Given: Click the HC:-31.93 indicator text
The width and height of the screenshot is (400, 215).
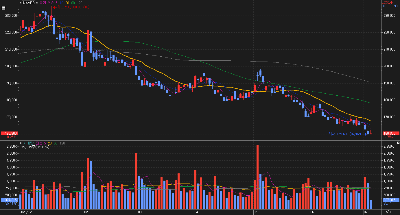Looking at the screenshot, I should coord(389,6).
